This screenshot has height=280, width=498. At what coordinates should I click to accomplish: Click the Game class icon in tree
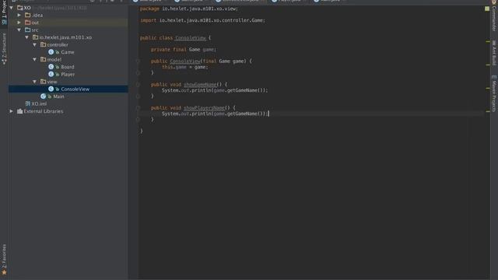pos(51,52)
